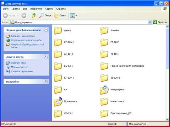Click Создать новую папку link
Viewport: 170px width, 127px height.
pos(23,36)
